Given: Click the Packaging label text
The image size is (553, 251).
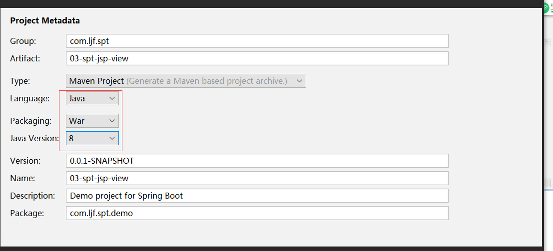Looking at the screenshot, I should 30,121.
